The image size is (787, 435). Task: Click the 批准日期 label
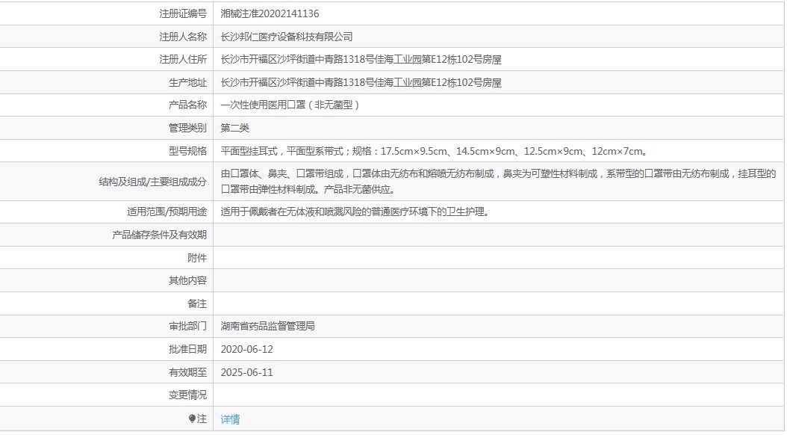pos(187,349)
